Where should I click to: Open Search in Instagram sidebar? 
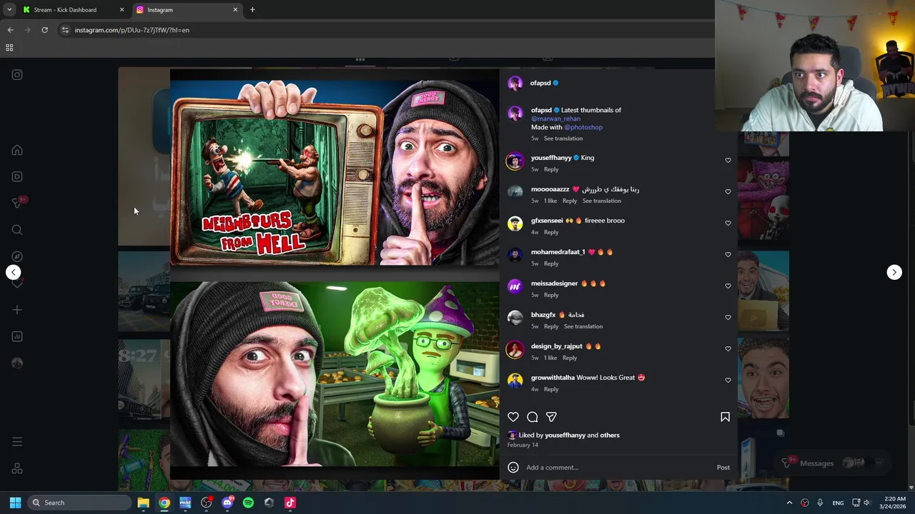pyautogui.click(x=17, y=230)
